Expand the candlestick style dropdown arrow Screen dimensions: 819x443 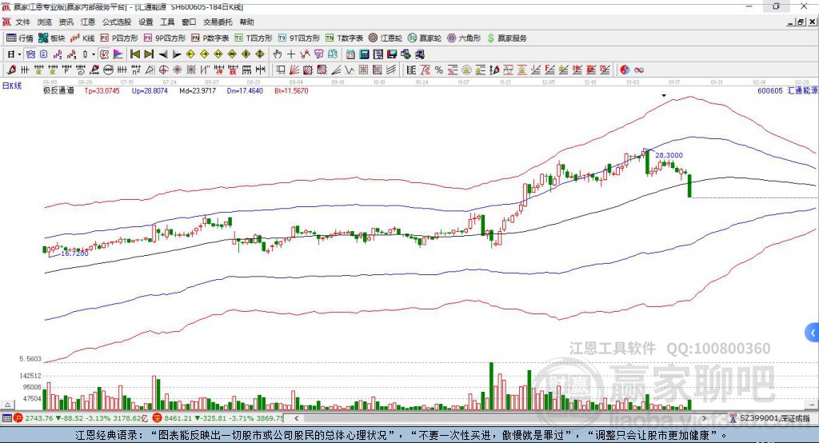coord(94,54)
